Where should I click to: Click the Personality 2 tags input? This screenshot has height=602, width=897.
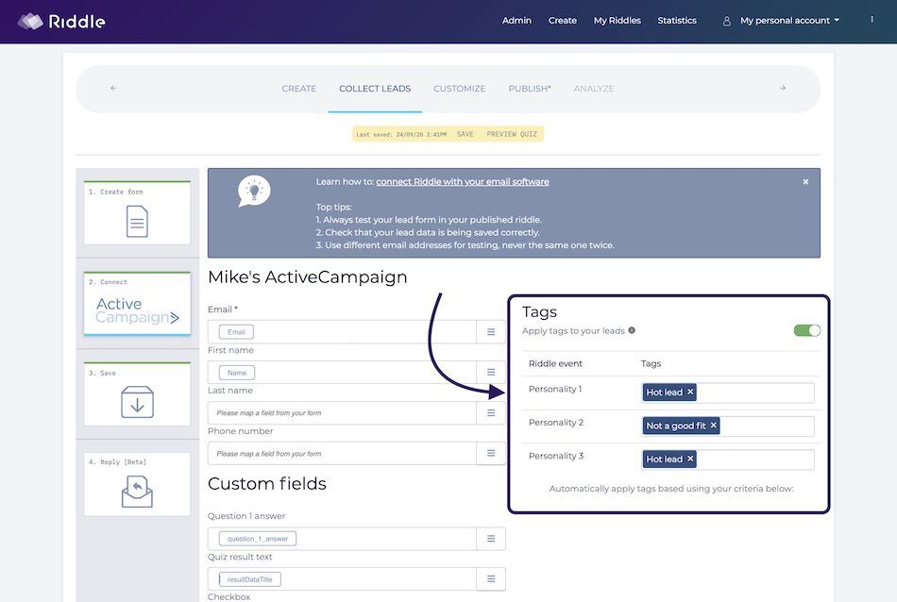[728, 426]
